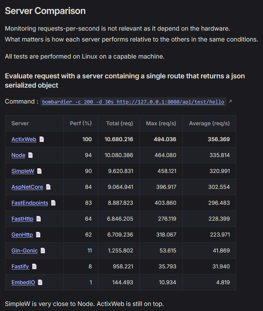Click the ActixWeb max value 494.036

[x=165, y=139]
